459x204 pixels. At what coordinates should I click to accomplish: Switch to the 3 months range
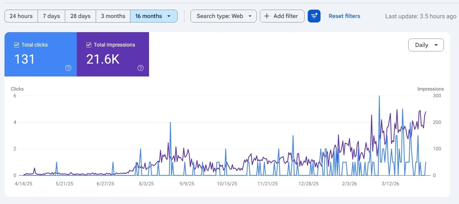tap(113, 16)
